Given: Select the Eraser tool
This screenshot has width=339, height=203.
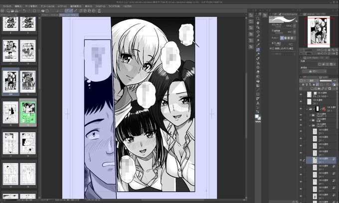Looking at the screenshot, I should [258, 72].
